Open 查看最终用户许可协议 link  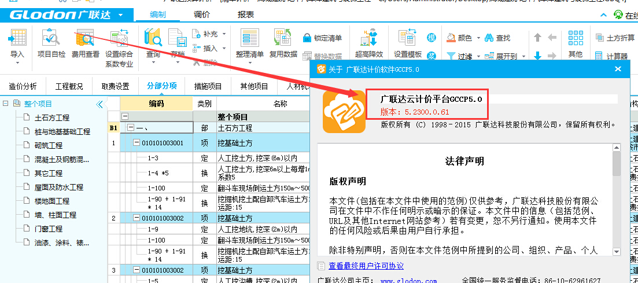click(x=366, y=266)
